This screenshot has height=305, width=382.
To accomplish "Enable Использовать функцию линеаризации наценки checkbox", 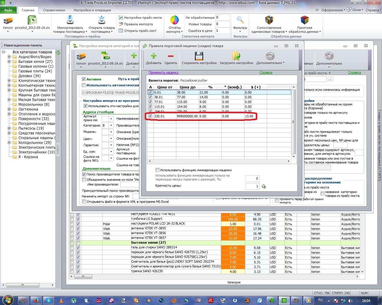I will point(157,170).
